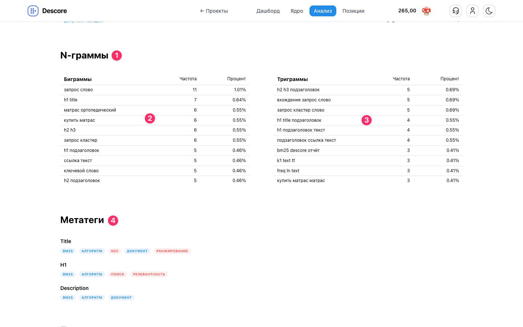The image size is (523, 327).
Task: Switch to the Ядро tab
Action: click(x=297, y=11)
